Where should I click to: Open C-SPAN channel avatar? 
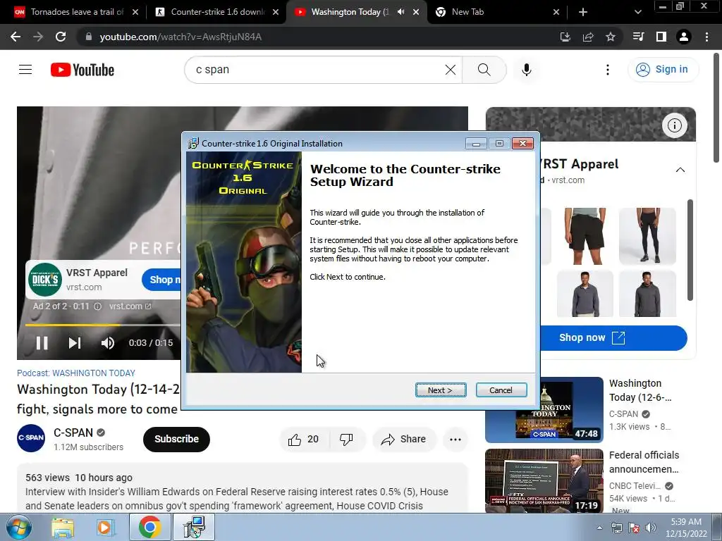(x=31, y=438)
